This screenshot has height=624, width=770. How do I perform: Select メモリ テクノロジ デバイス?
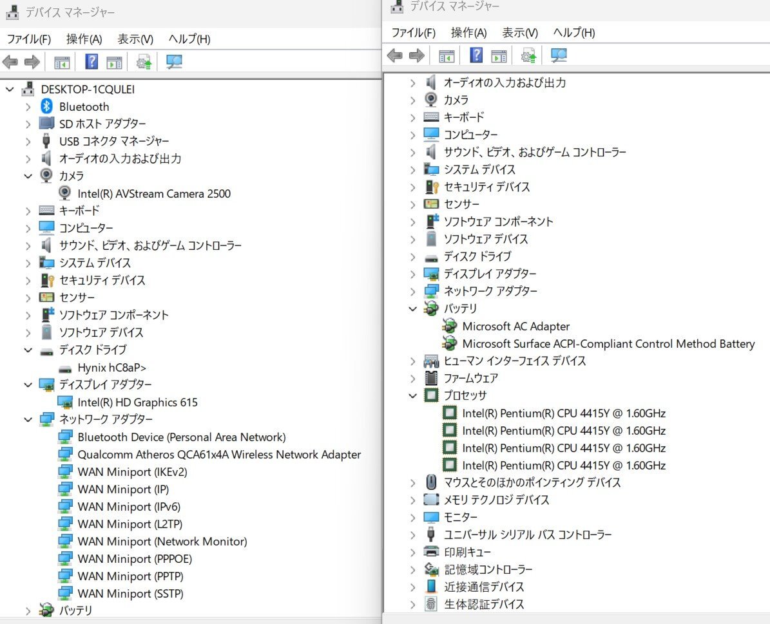click(x=497, y=500)
